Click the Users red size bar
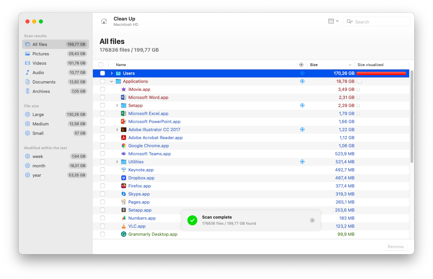 pos(381,73)
